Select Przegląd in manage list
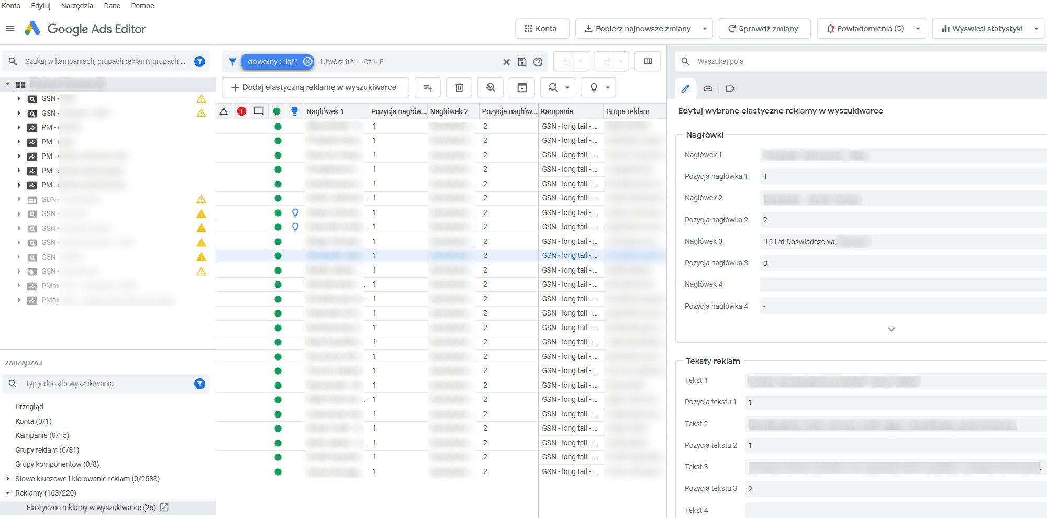 pos(29,407)
